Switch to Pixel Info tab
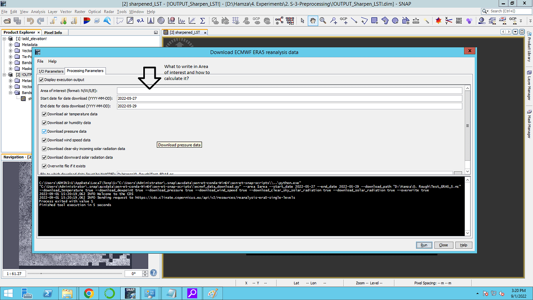Screen dimensions: 533x300 (53, 32)
